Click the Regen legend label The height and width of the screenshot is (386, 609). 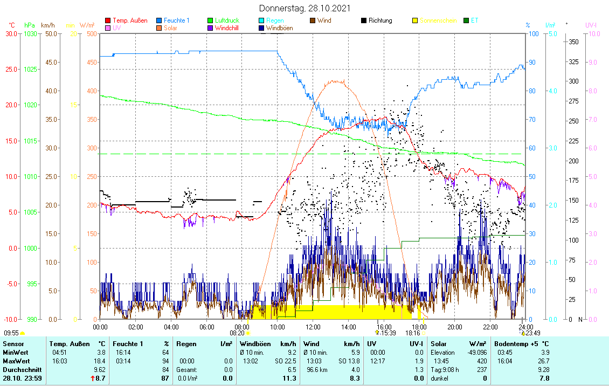click(274, 20)
